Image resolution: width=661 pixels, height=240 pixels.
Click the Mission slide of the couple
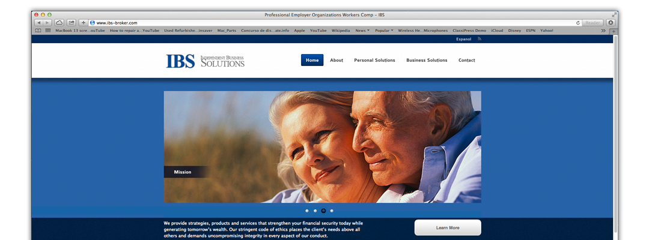click(x=322, y=147)
